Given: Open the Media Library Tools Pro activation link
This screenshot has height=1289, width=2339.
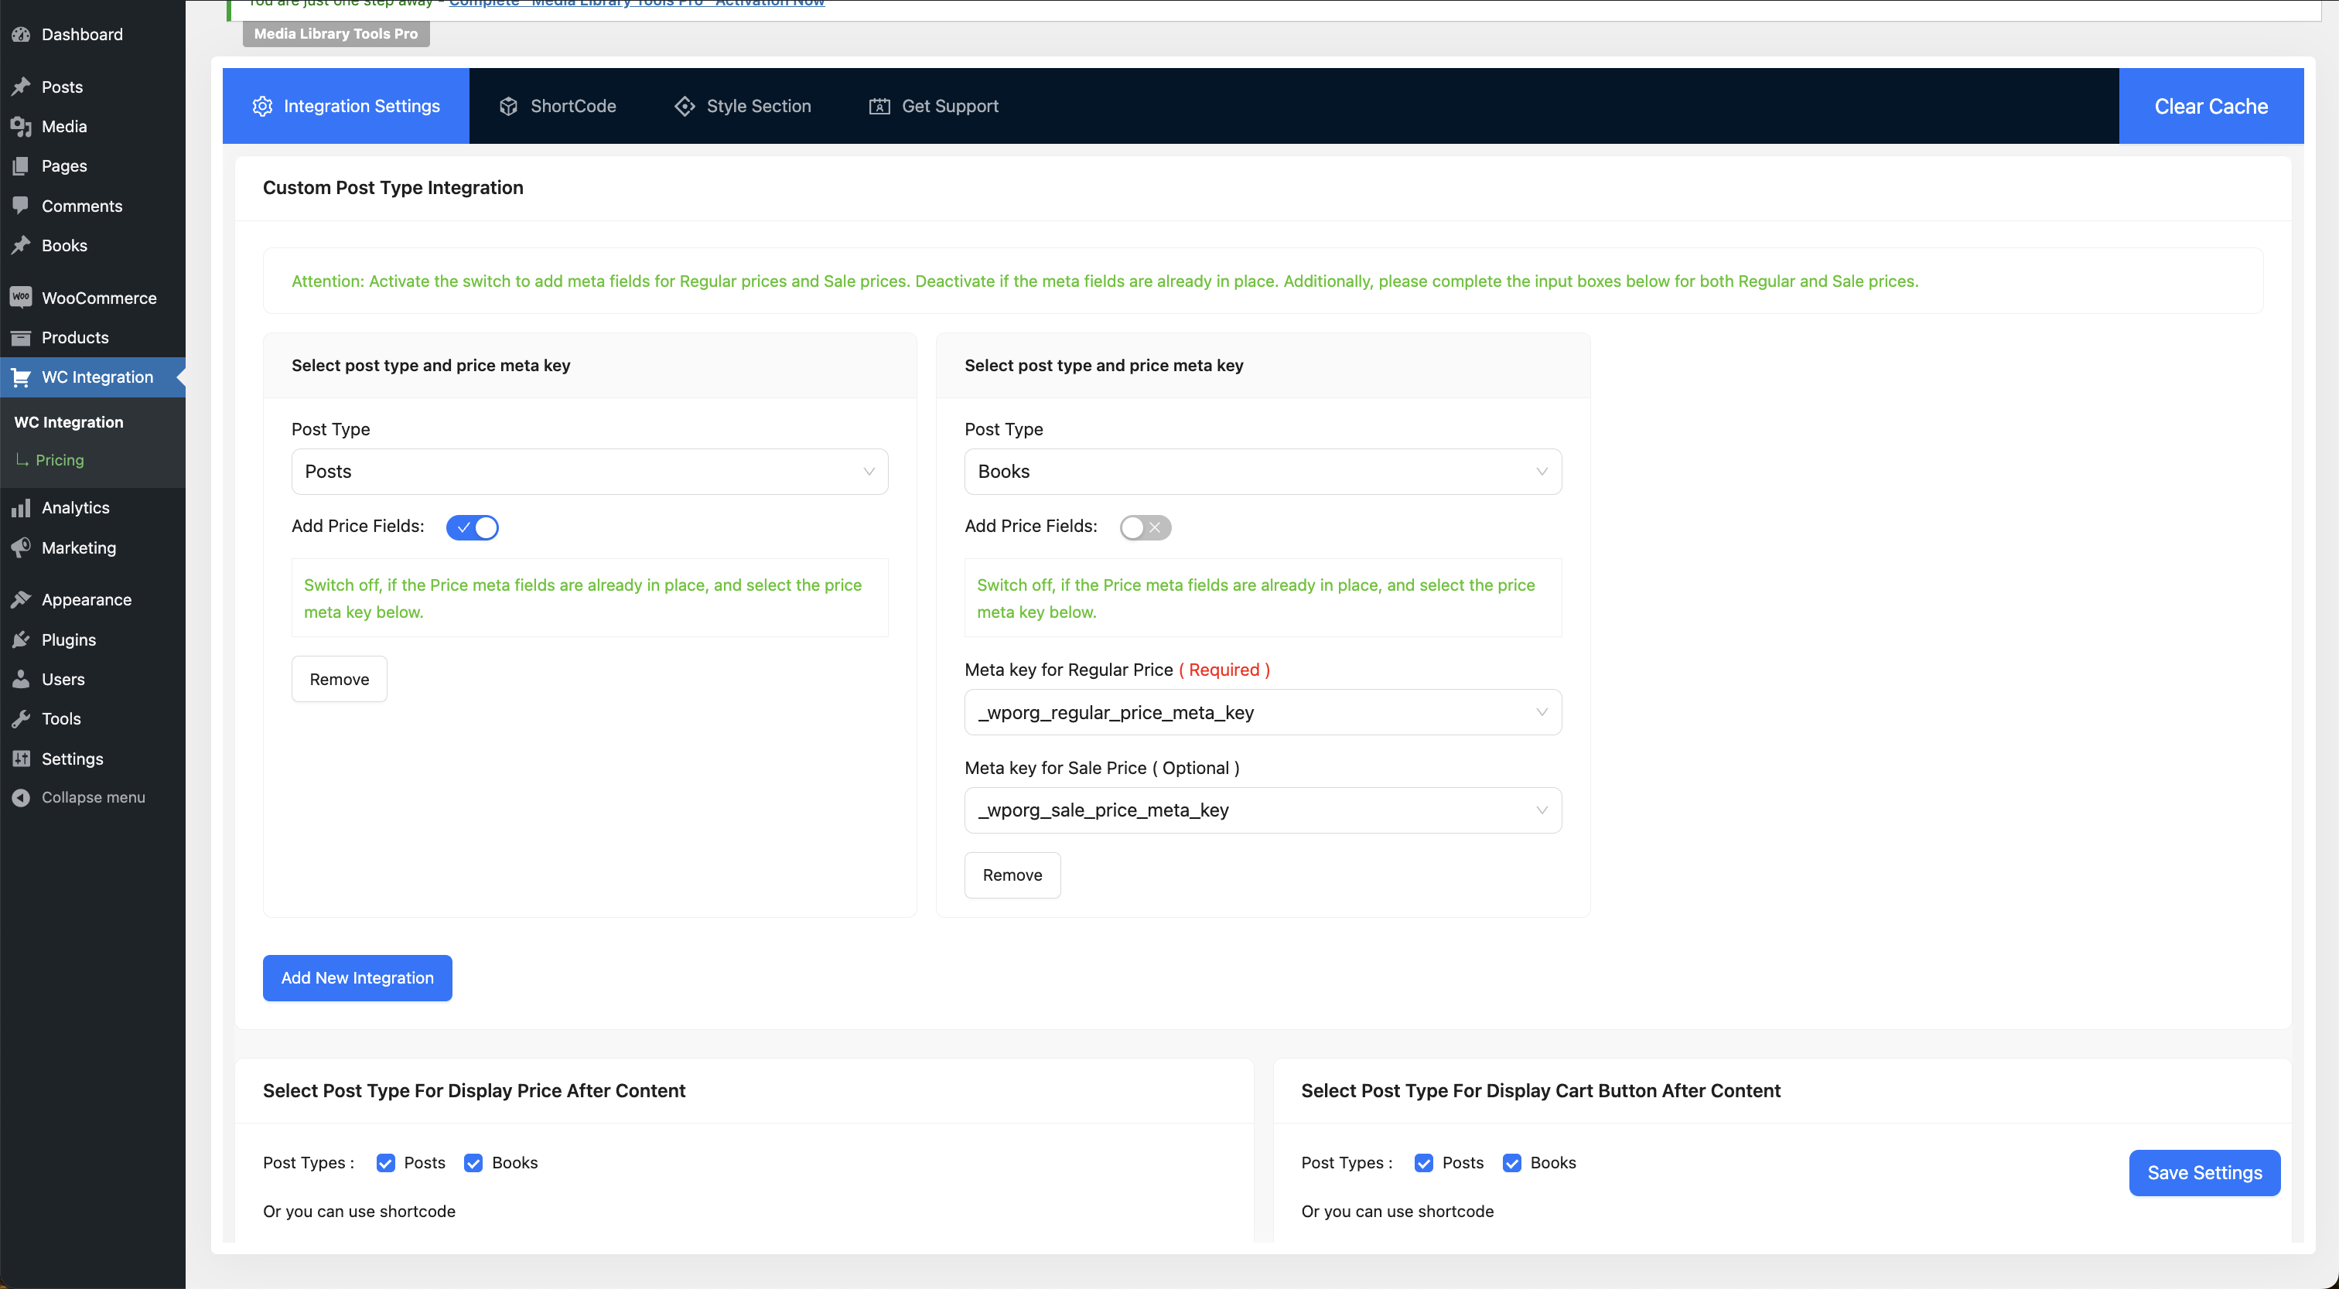Looking at the screenshot, I should (637, 4).
